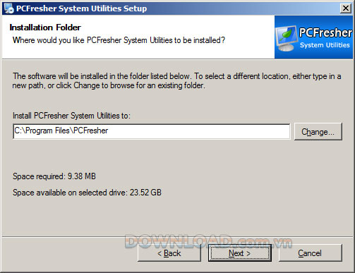
Task: Click the Installation Folder heading
Action: pyautogui.click(x=45, y=28)
